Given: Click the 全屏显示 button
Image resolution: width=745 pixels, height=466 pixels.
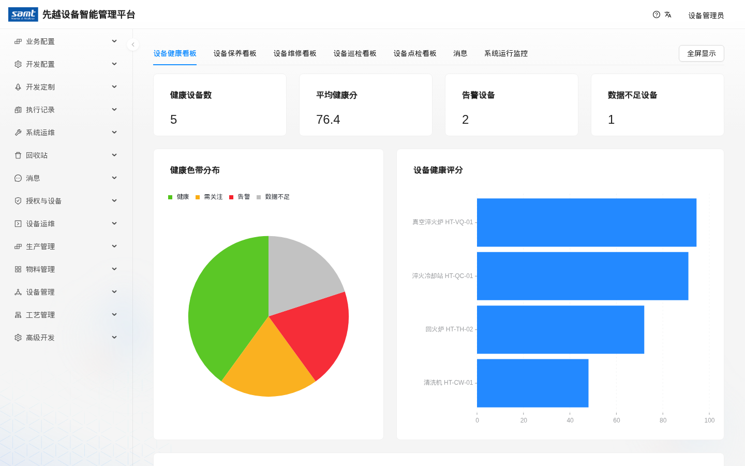Looking at the screenshot, I should click(x=702, y=53).
